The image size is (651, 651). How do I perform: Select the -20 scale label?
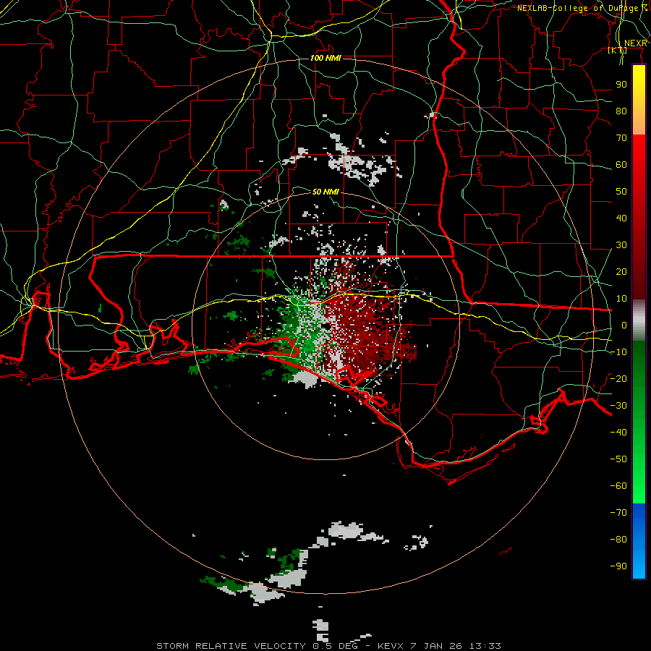coord(618,378)
